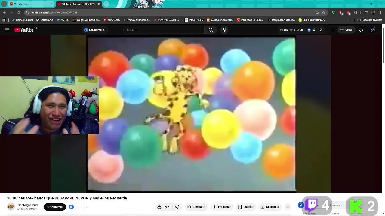Go to the YouTube home logo

[24, 30]
